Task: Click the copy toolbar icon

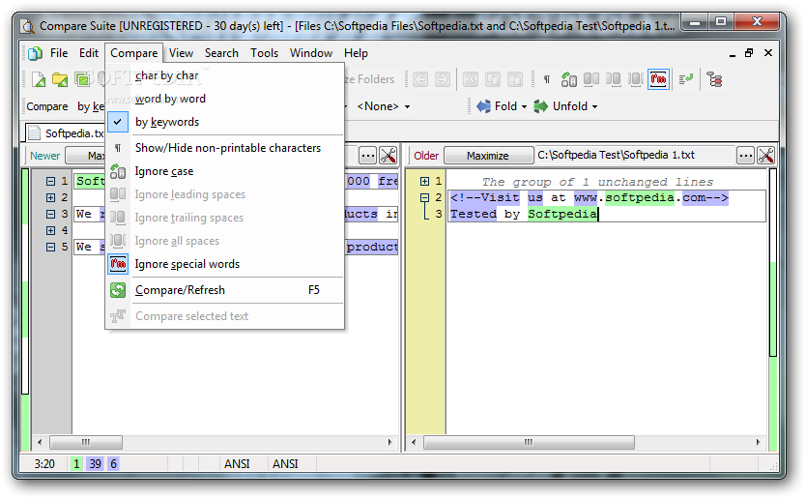Action: 493,79
